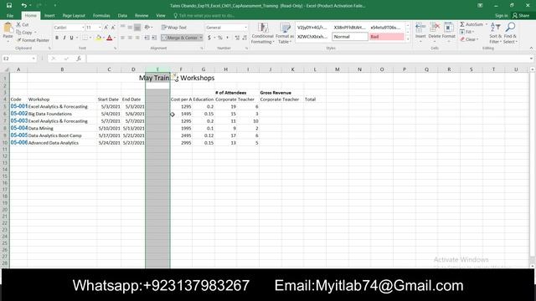
Task: Click the AutoSum sigma icon
Action: [462, 24]
